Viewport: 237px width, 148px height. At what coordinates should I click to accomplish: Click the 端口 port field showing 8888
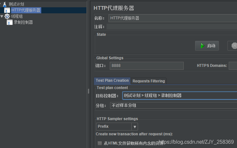(x=147, y=66)
